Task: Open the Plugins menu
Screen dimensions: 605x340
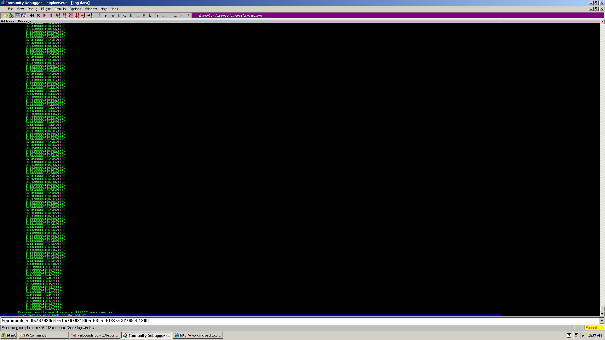Action: tap(46, 9)
